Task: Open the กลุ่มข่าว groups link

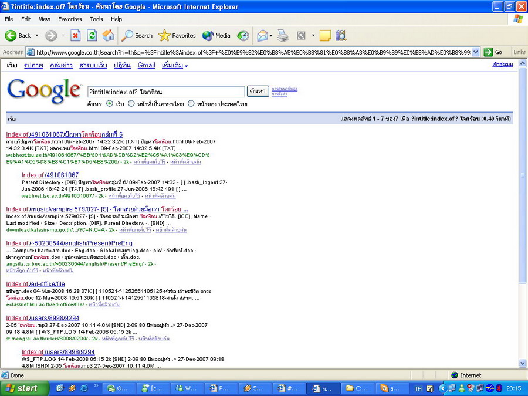Action: point(61,65)
